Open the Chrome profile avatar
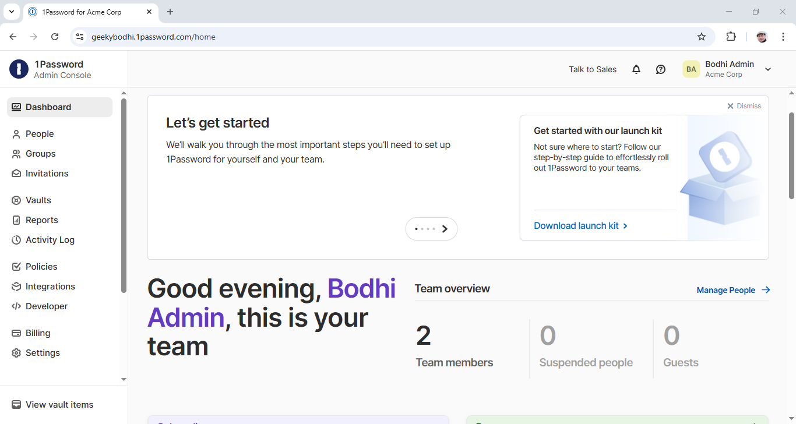 click(762, 37)
